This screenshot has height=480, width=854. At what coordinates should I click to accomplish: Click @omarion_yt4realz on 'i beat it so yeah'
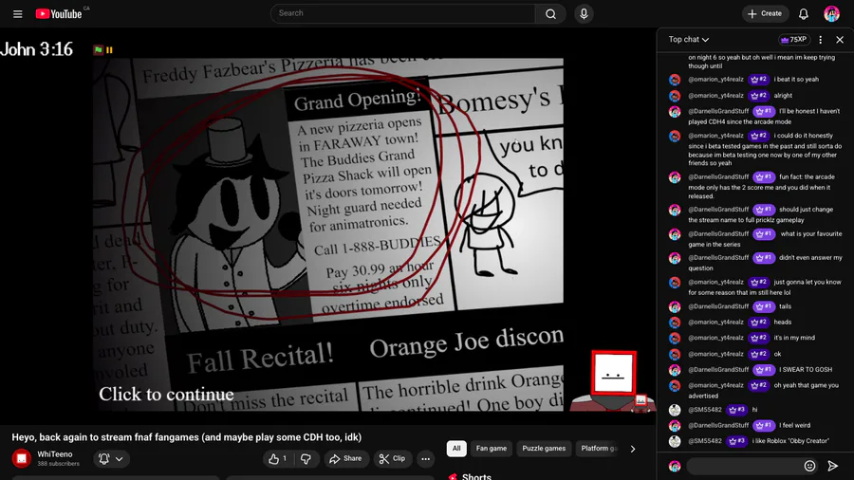point(715,80)
